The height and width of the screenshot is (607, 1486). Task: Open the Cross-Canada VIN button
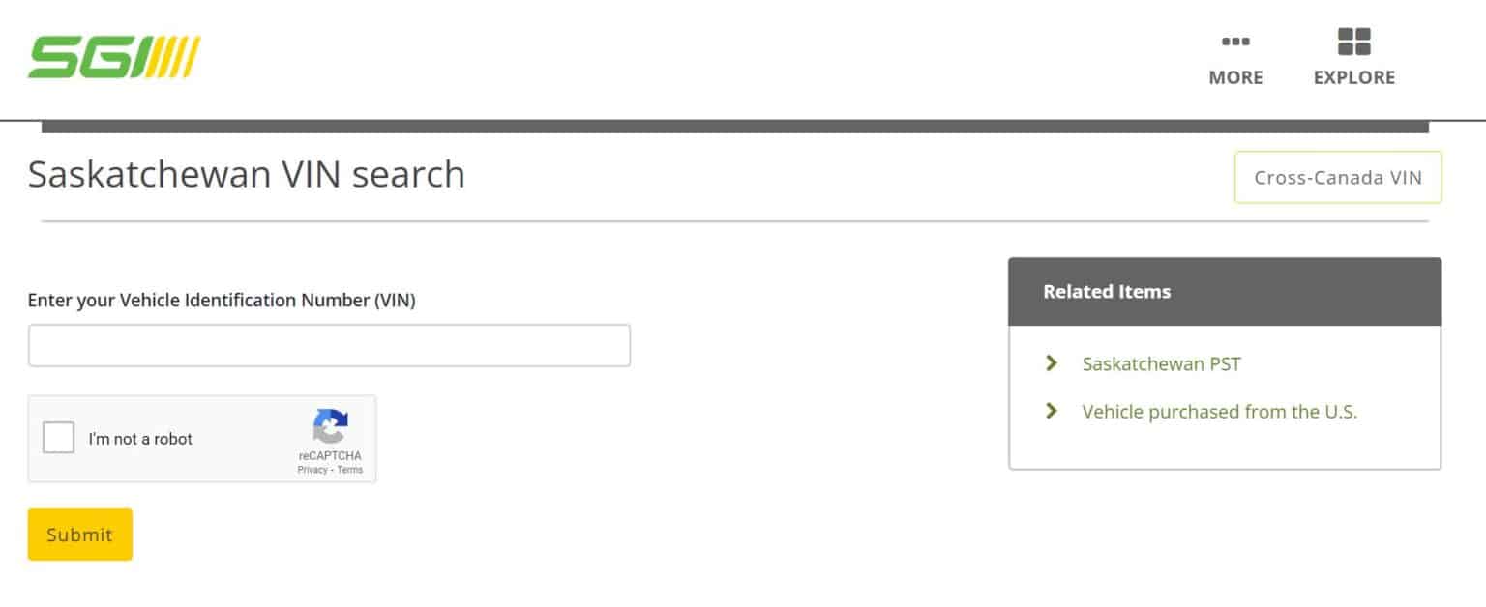[1338, 178]
